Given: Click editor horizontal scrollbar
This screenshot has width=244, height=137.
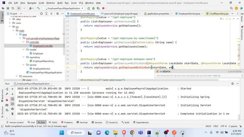Looking at the screenshot, I should 148,80.
